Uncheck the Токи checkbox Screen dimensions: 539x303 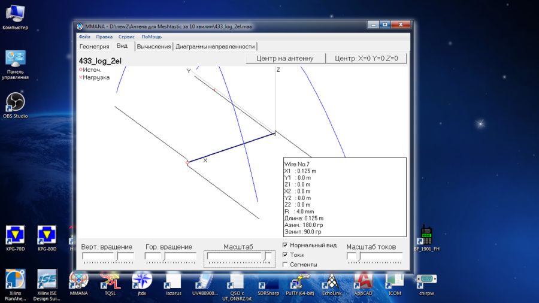[286, 254]
